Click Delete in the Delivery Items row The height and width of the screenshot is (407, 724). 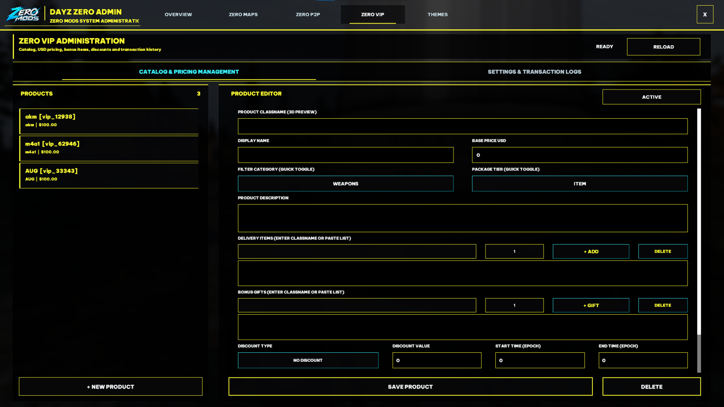pyautogui.click(x=663, y=252)
